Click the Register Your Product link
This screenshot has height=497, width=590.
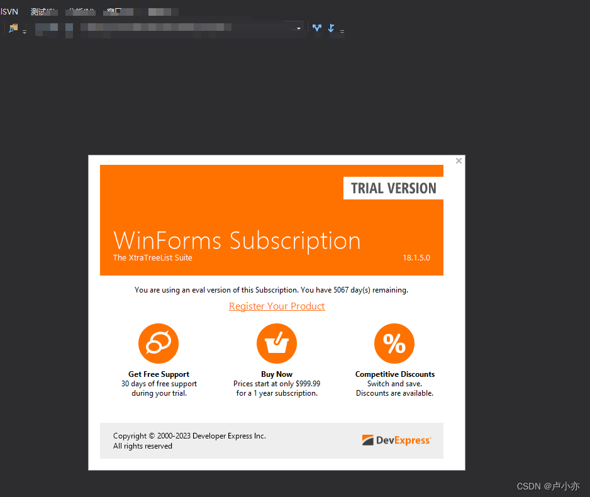(277, 306)
